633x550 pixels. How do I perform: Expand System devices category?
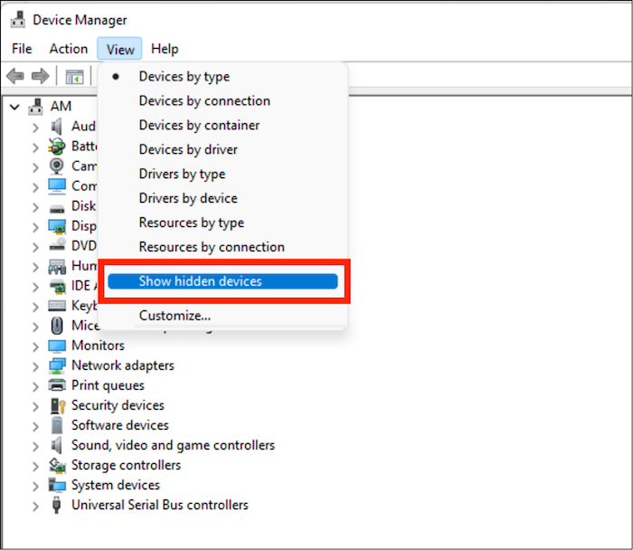[x=35, y=486]
